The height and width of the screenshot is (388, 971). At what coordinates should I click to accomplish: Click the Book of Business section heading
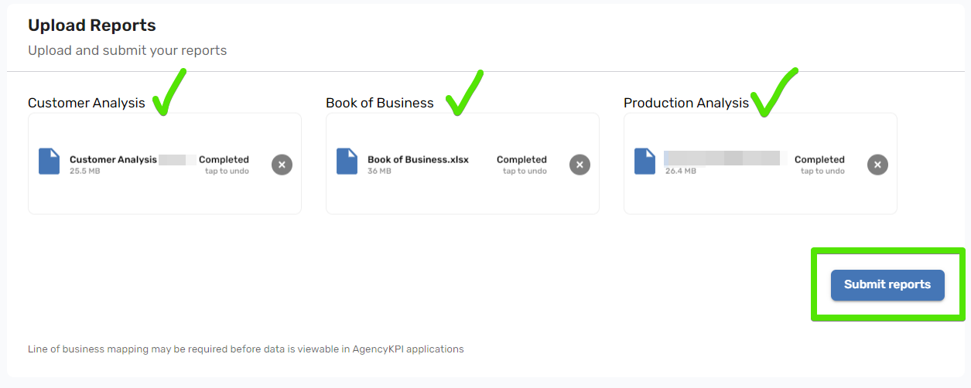coord(380,103)
